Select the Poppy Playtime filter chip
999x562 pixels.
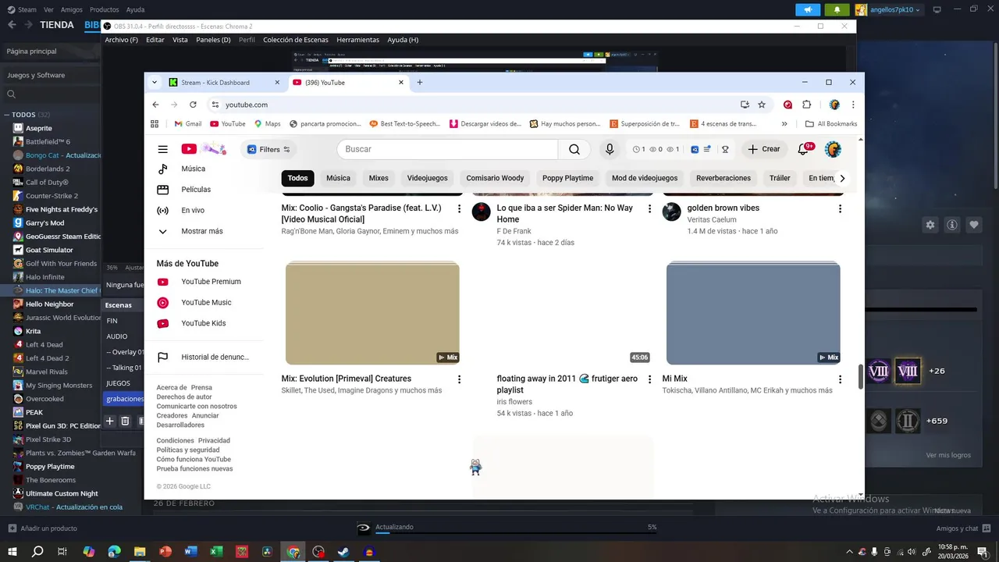(x=567, y=178)
